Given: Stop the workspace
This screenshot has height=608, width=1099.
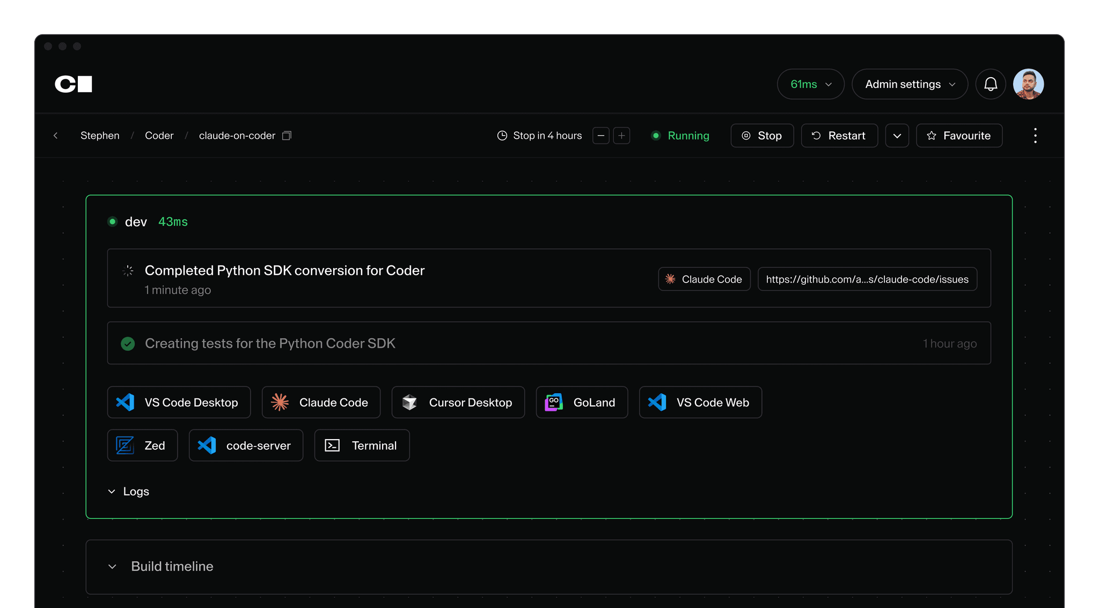Looking at the screenshot, I should pos(762,136).
